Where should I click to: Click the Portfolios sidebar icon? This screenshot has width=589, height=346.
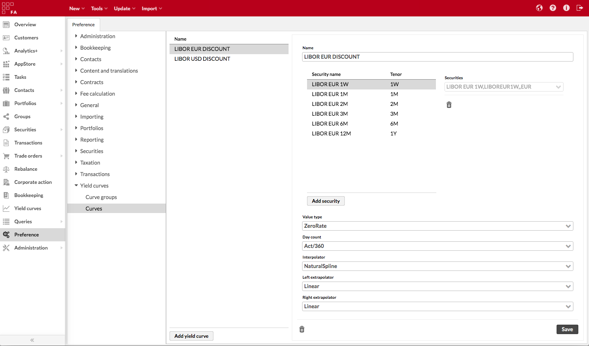[6, 103]
